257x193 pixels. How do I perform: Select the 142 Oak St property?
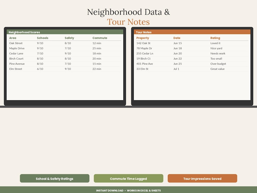(x=143, y=43)
